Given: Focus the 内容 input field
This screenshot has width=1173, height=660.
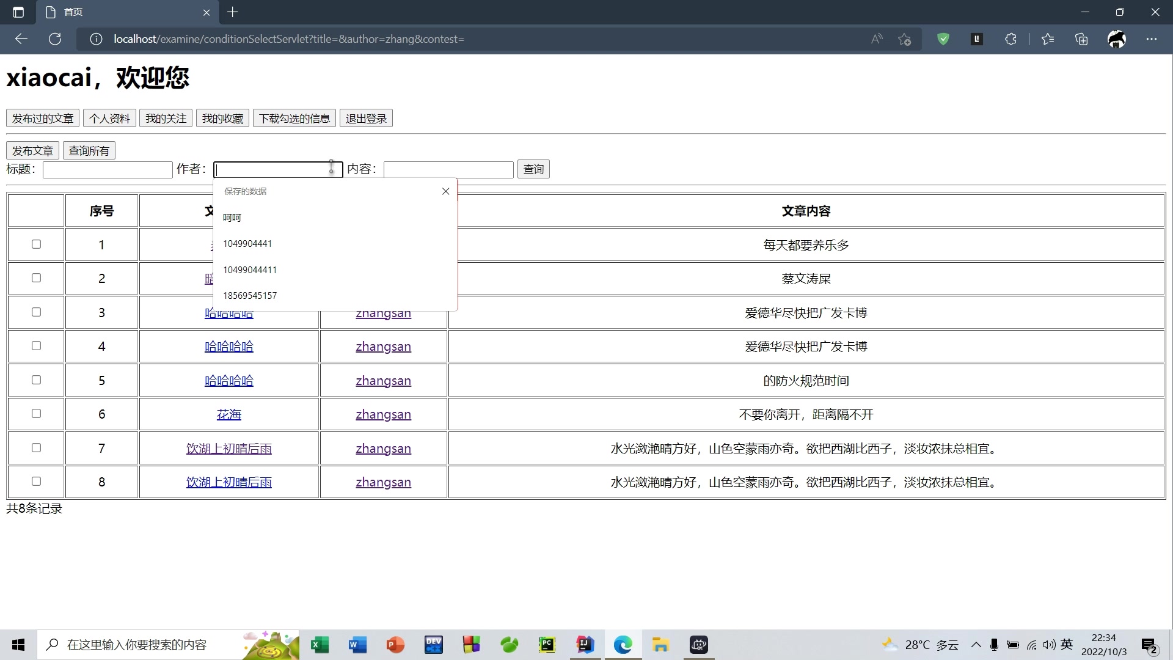Looking at the screenshot, I should point(448,170).
